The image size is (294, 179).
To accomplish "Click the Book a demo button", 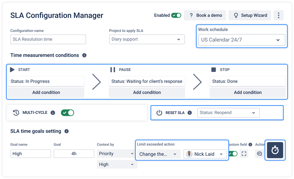I will coord(205,15).
